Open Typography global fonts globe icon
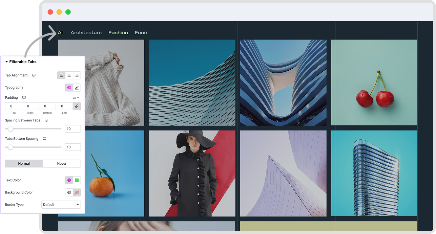Viewport: 436px width, 234px height. point(69,88)
